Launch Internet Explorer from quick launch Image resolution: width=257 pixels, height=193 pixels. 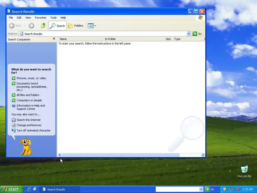point(29,189)
